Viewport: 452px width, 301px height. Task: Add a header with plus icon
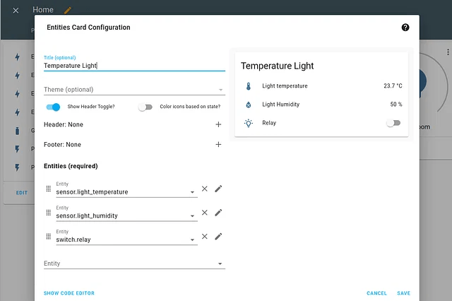(218, 124)
